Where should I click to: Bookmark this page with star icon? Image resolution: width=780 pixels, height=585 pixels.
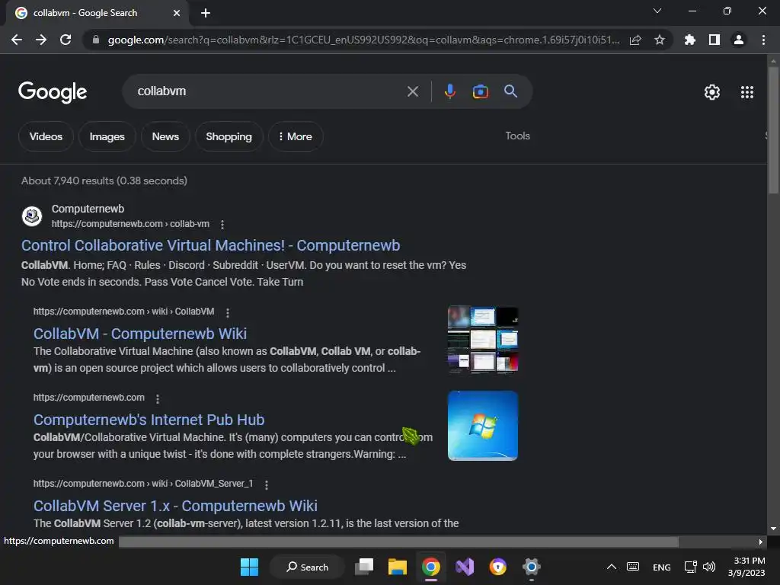click(660, 40)
